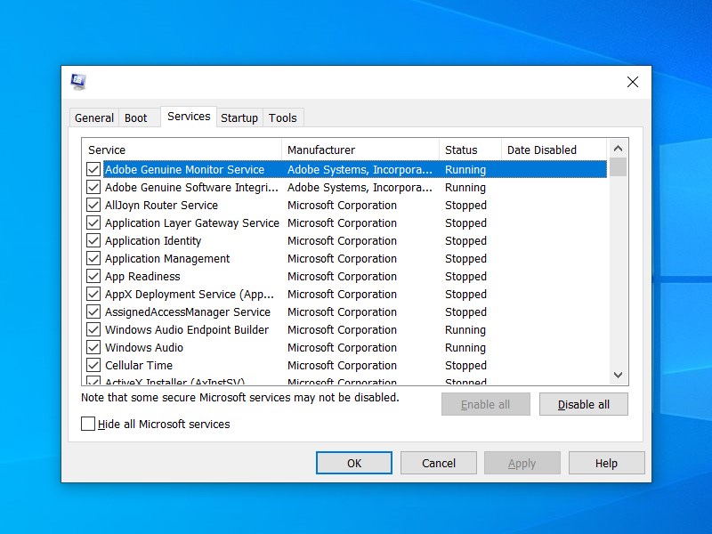Open the Tools tab
The image size is (712, 534).
point(282,118)
